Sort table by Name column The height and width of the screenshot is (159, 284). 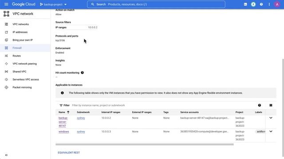click(64, 112)
